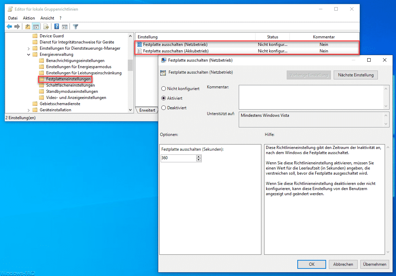
Task: Collapse the Energieverwaltung tree node
Action: click(28, 54)
